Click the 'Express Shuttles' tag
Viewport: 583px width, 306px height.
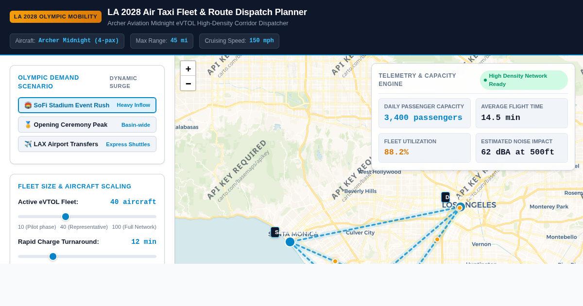[128, 144]
